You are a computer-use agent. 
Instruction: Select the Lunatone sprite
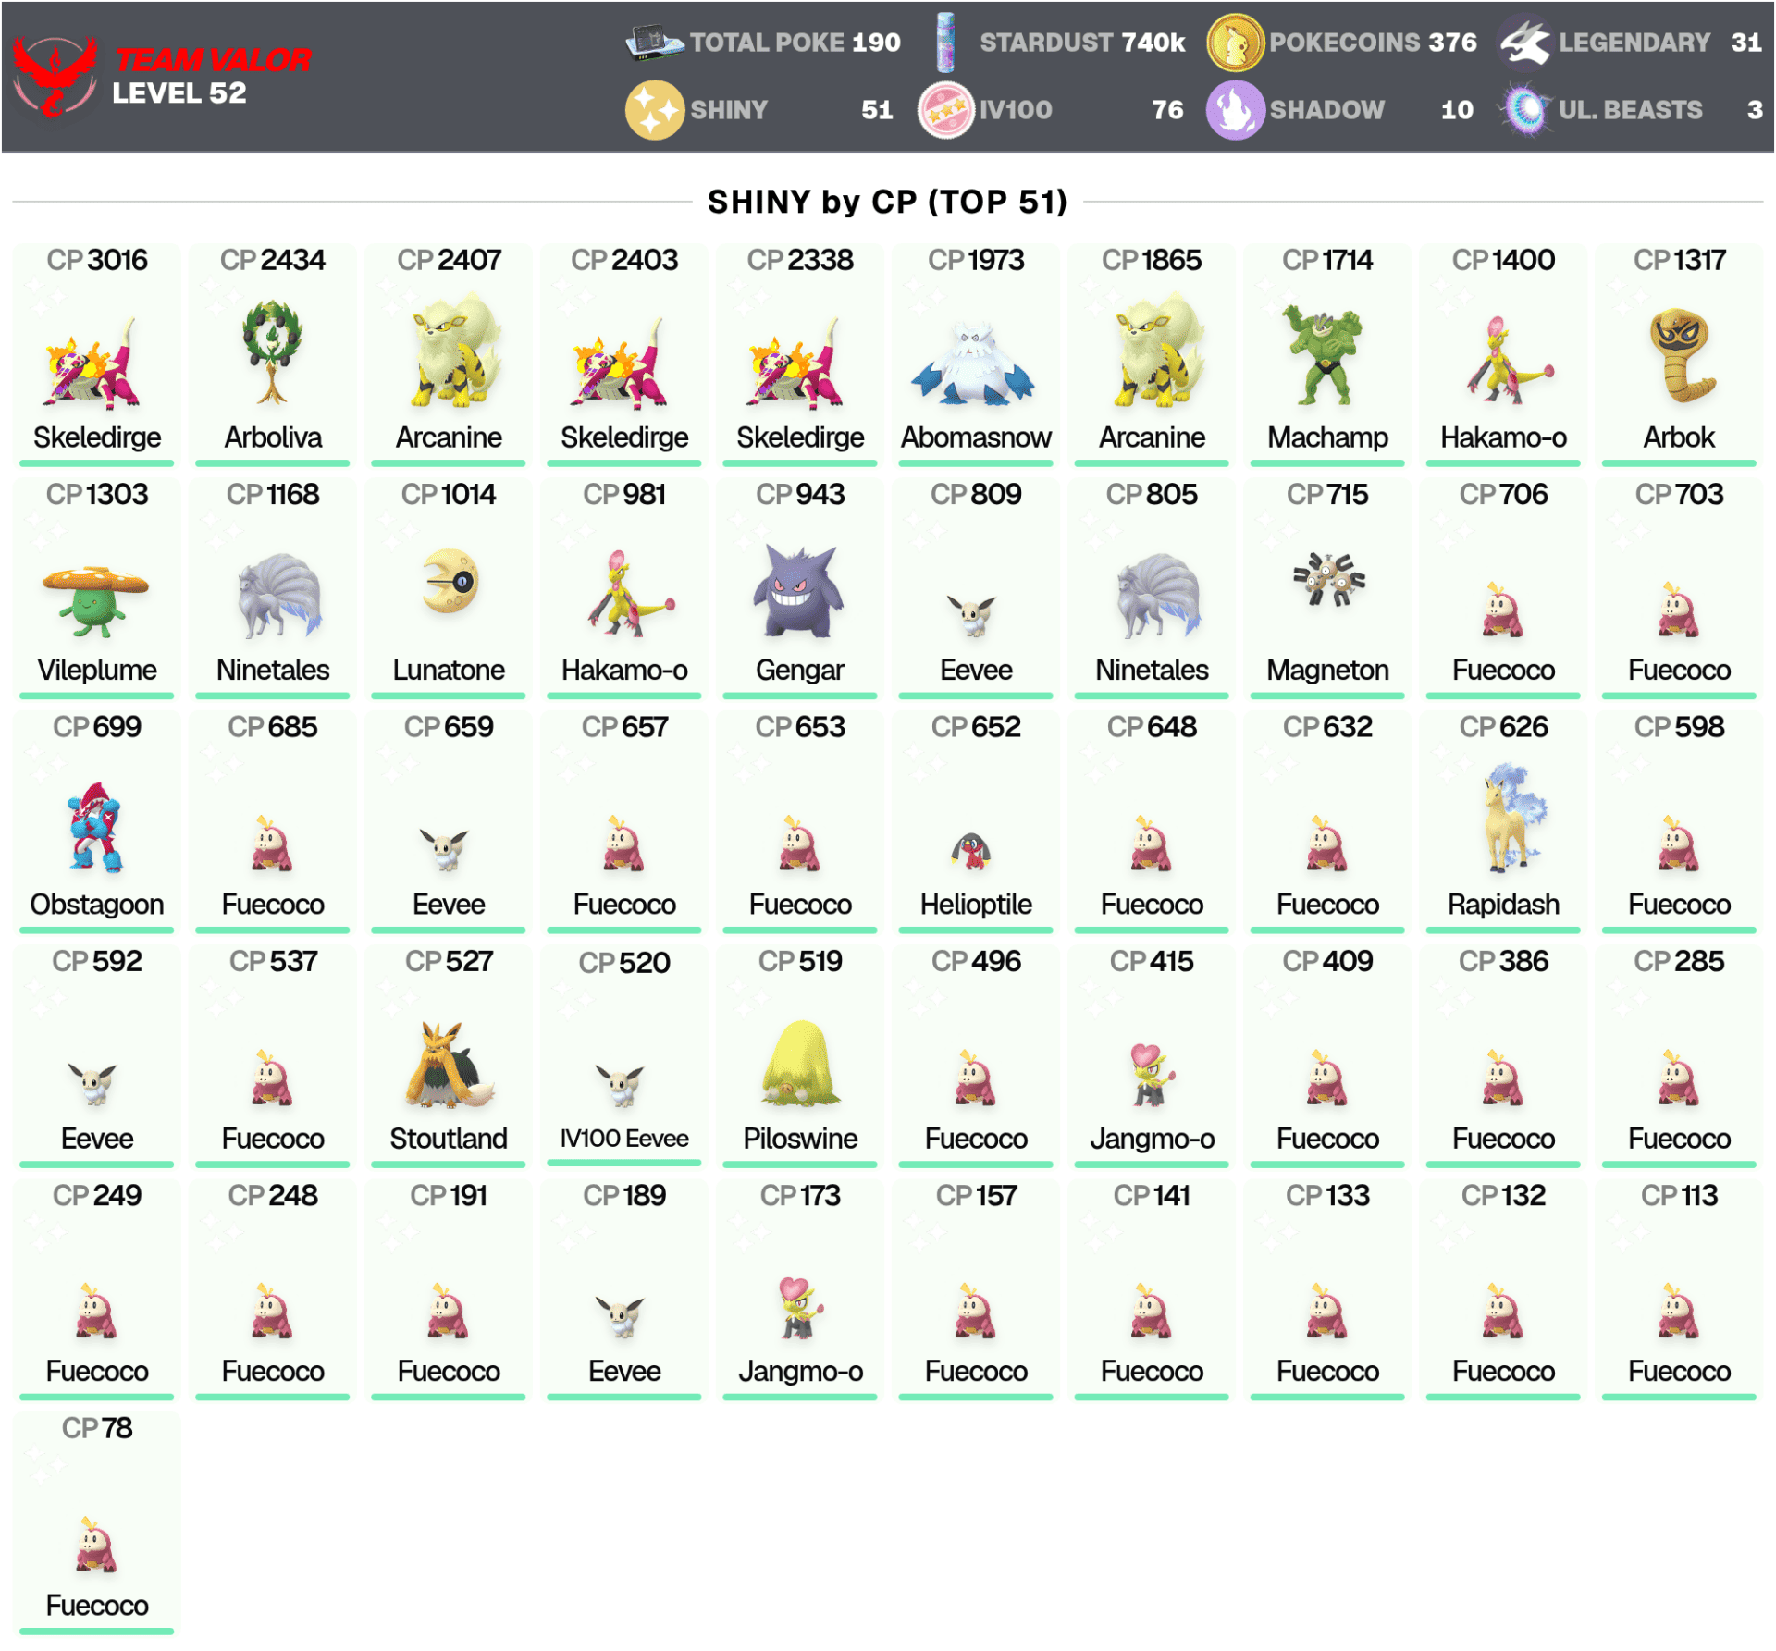point(450,581)
